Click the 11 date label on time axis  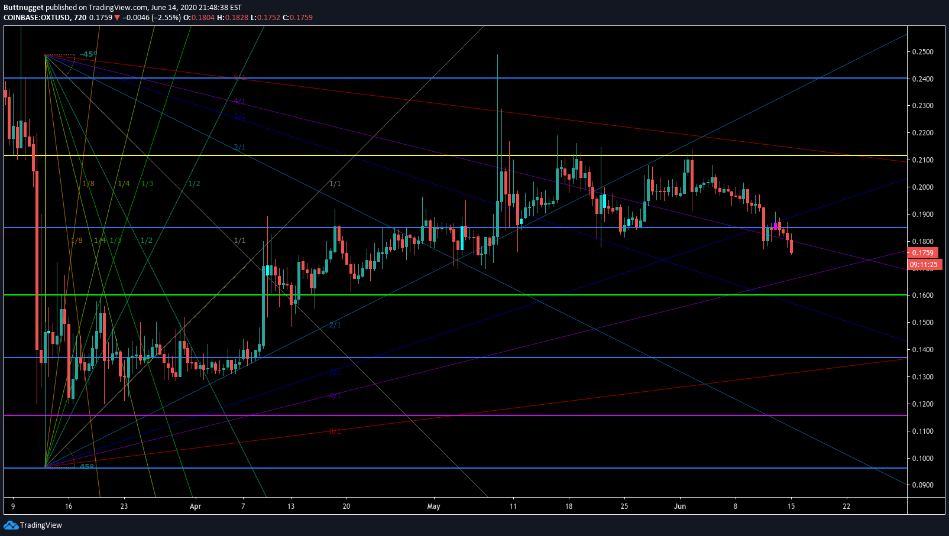point(513,506)
